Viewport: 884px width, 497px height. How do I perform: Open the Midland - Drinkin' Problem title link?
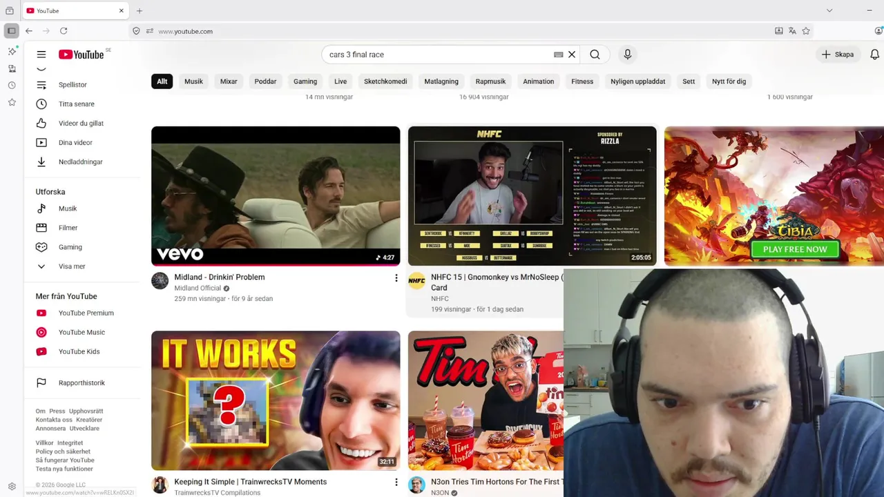(x=220, y=277)
